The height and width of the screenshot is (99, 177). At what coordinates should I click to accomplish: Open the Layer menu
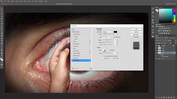point(17,1)
